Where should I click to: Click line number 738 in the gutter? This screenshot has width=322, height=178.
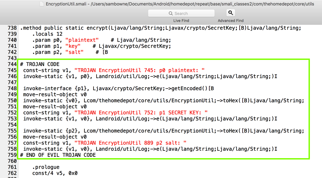tap(12, 28)
